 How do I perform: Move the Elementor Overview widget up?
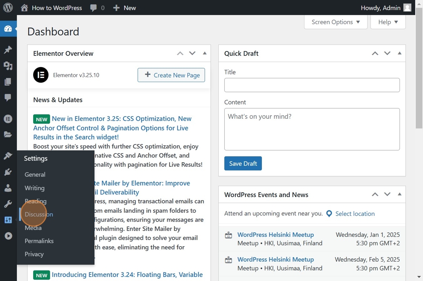coord(180,53)
